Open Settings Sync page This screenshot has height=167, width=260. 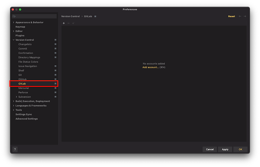click(24, 114)
